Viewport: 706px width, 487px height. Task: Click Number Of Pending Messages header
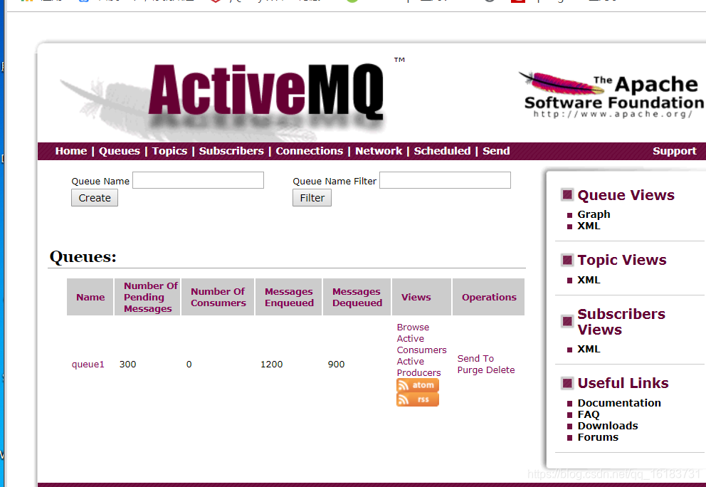click(147, 297)
